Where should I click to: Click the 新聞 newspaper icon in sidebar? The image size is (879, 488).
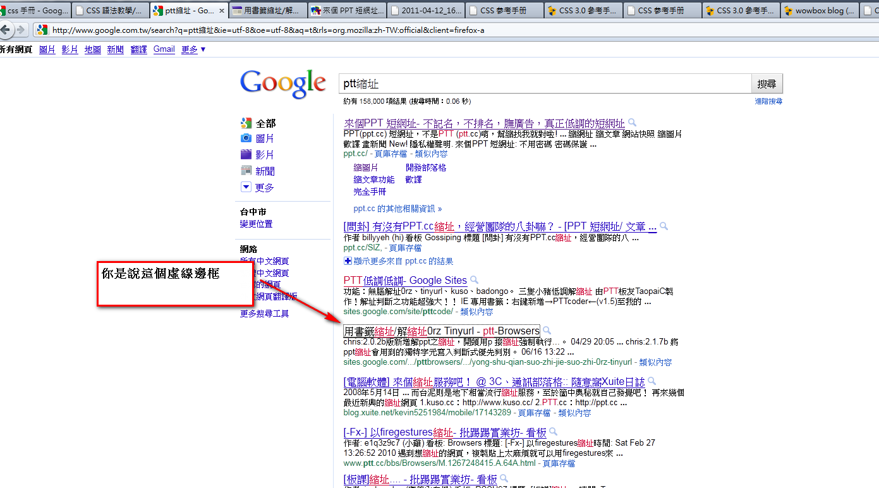point(246,171)
